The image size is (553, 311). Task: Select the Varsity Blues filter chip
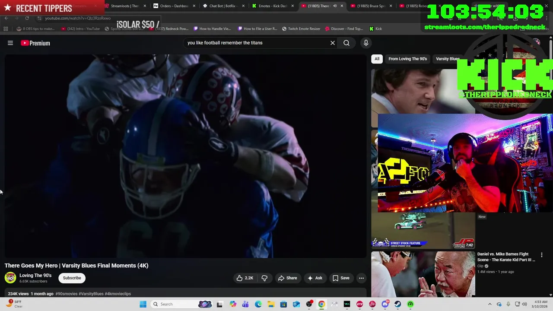pyautogui.click(x=448, y=59)
